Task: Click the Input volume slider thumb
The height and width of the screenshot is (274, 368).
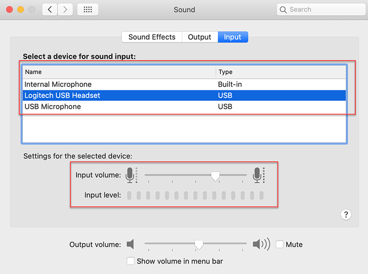Action: click(215, 176)
